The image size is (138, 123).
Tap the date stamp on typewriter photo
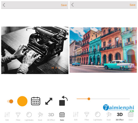[x=55, y=68]
